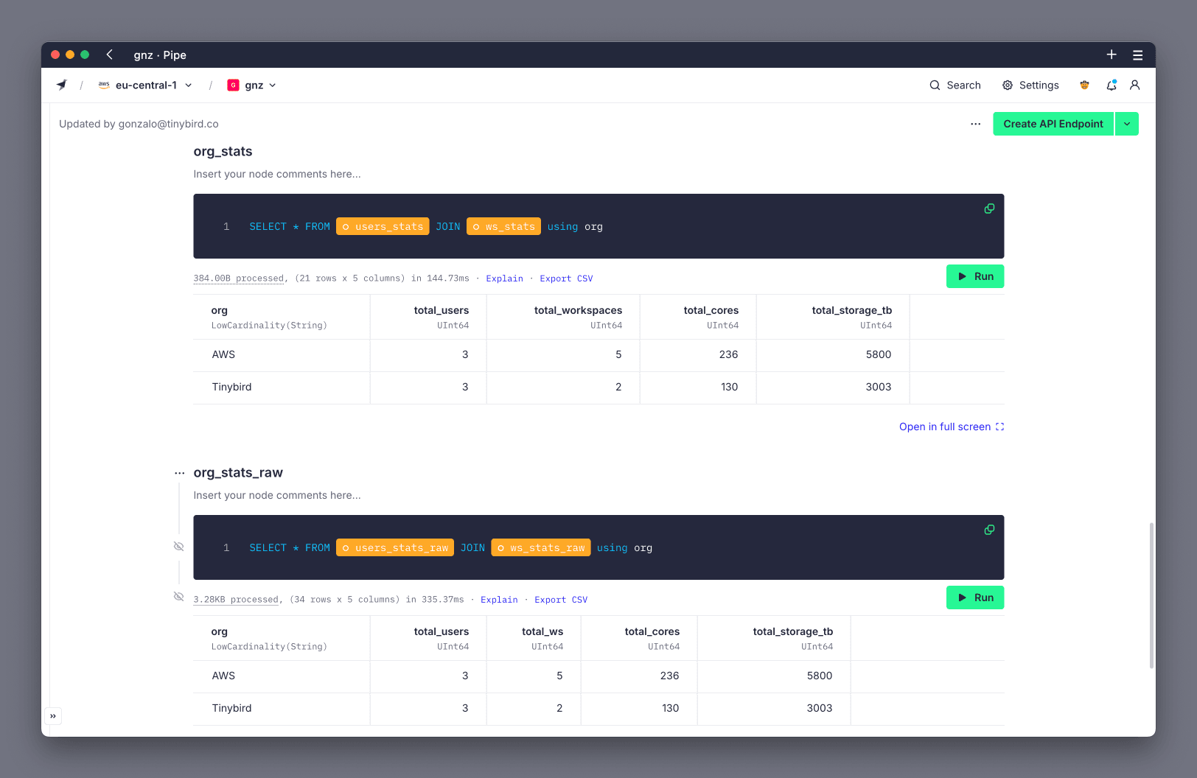Run the org_stats query

pyautogui.click(x=974, y=276)
